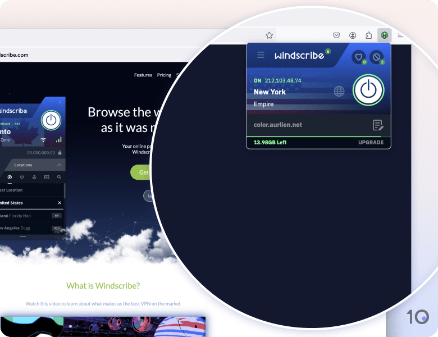Click the IP address 212.103.48.74
This screenshot has height=337, width=438.
[x=283, y=80]
